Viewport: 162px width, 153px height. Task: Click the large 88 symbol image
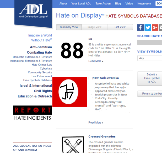(x=72, y=50)
